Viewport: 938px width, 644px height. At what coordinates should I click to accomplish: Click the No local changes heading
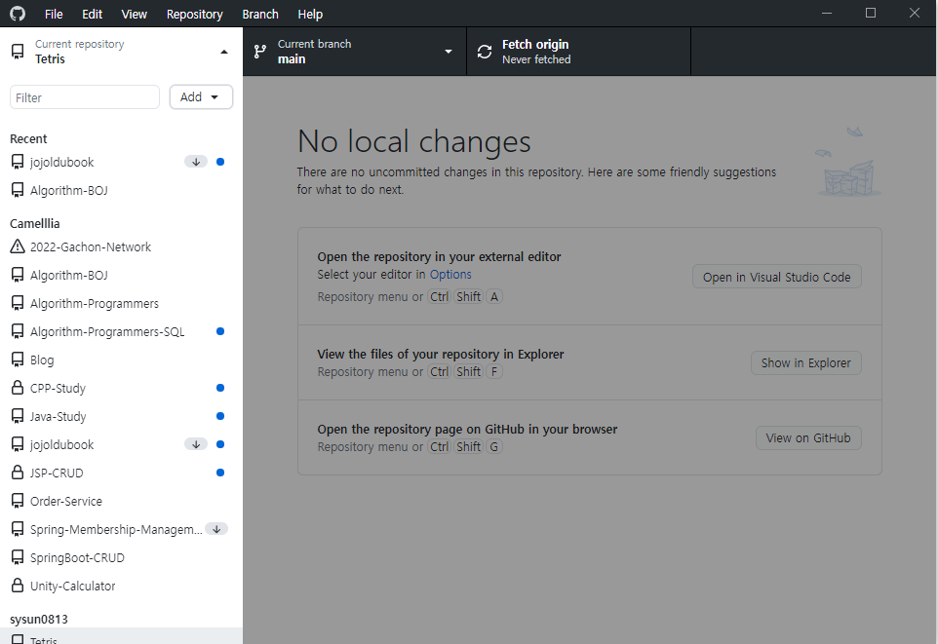(x=414, y=141)
